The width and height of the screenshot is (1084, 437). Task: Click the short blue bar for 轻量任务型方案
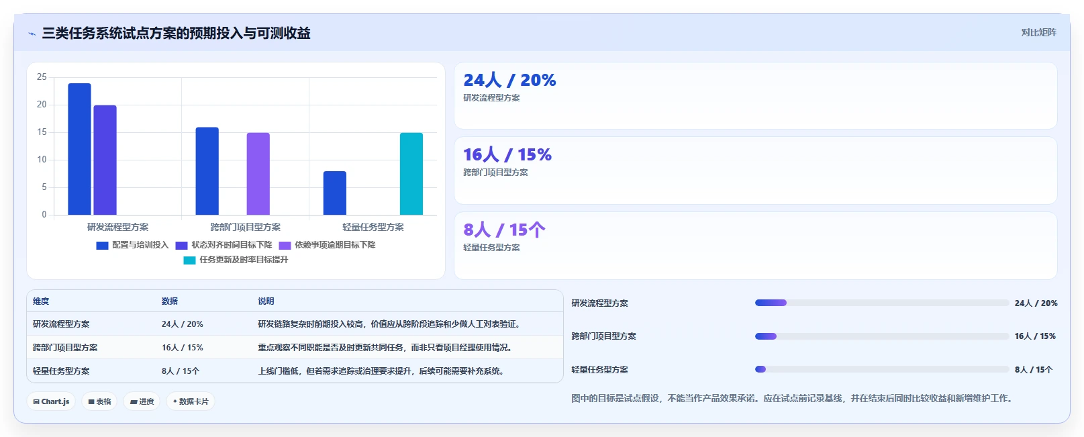(334, 193)
